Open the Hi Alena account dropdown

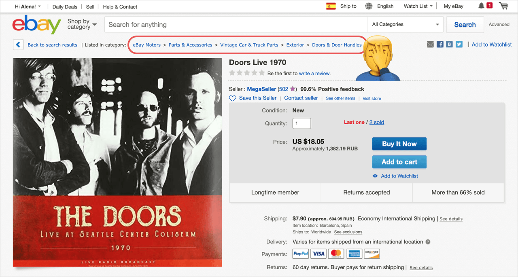(x=28, y=6)
